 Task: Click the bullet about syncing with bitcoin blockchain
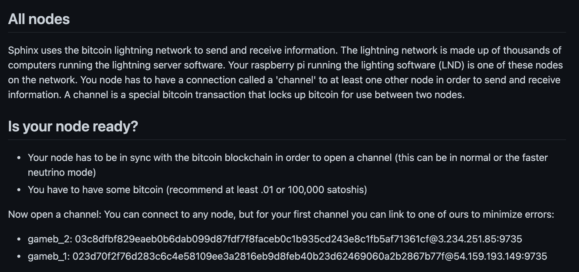[x=288, y=165]
